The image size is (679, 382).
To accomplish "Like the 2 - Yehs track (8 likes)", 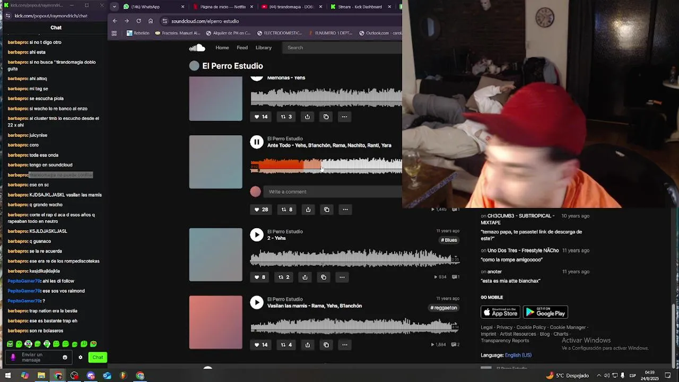I will coord(259,277).
